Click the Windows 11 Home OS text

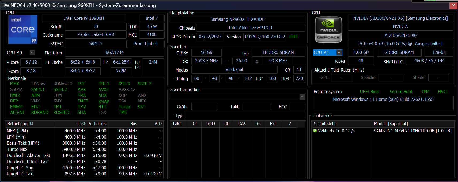pyautogui.click(x=383, y=99)
